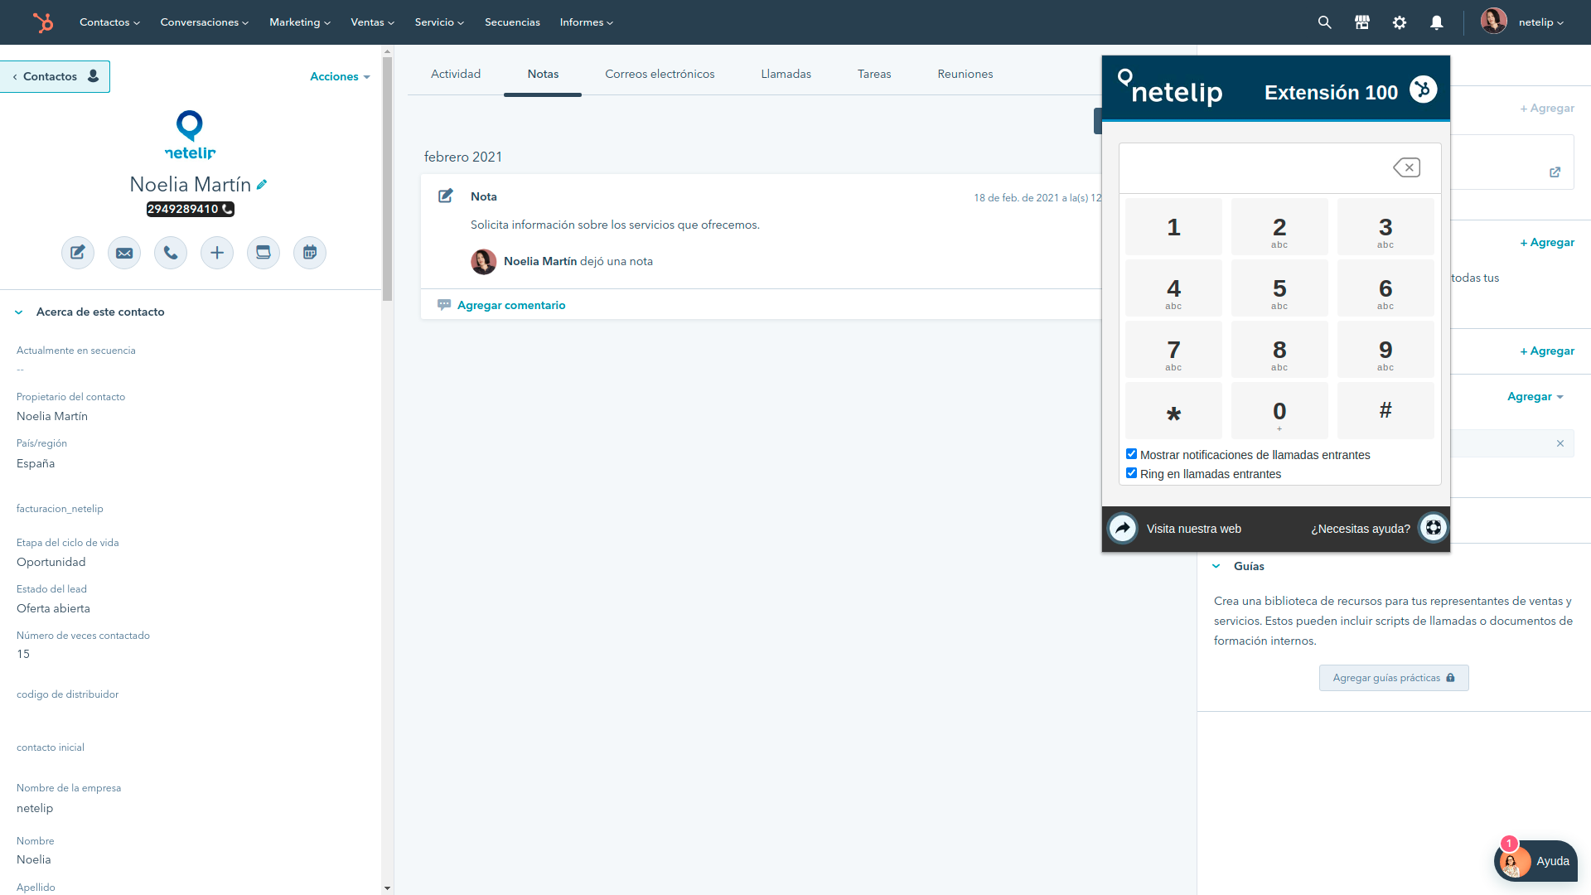Click Noelia Martín's avatar in the note
This screenshot has height=895, width=1591.
click(x=484, y=262)
